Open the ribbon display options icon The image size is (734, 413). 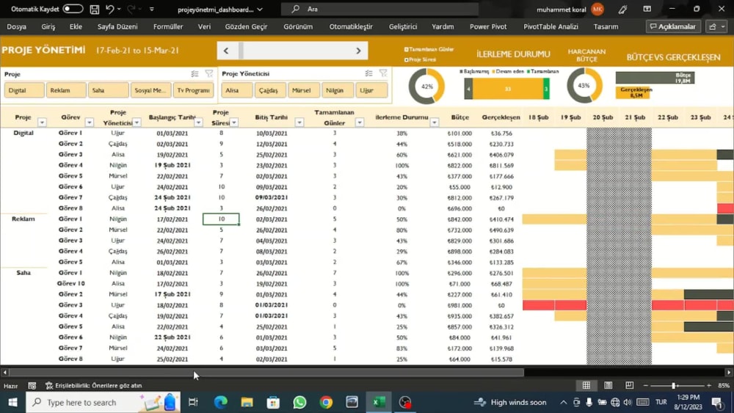click(647, 9)
